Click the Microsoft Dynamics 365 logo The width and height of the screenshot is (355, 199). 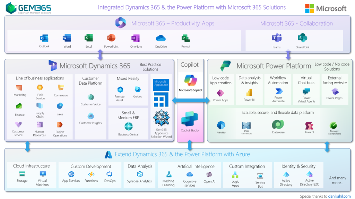53,66
